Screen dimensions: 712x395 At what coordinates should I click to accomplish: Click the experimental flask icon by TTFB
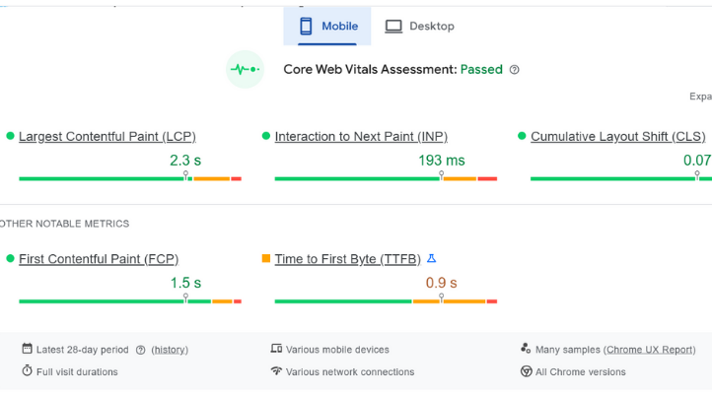431,258
